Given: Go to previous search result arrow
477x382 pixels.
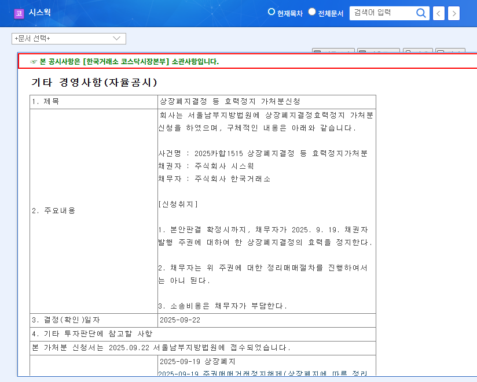Looking at the screenshot, I should coord(438,13).
